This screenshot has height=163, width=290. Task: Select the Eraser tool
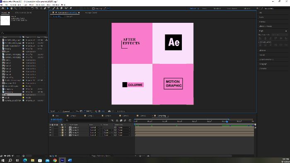click(61, 8)
